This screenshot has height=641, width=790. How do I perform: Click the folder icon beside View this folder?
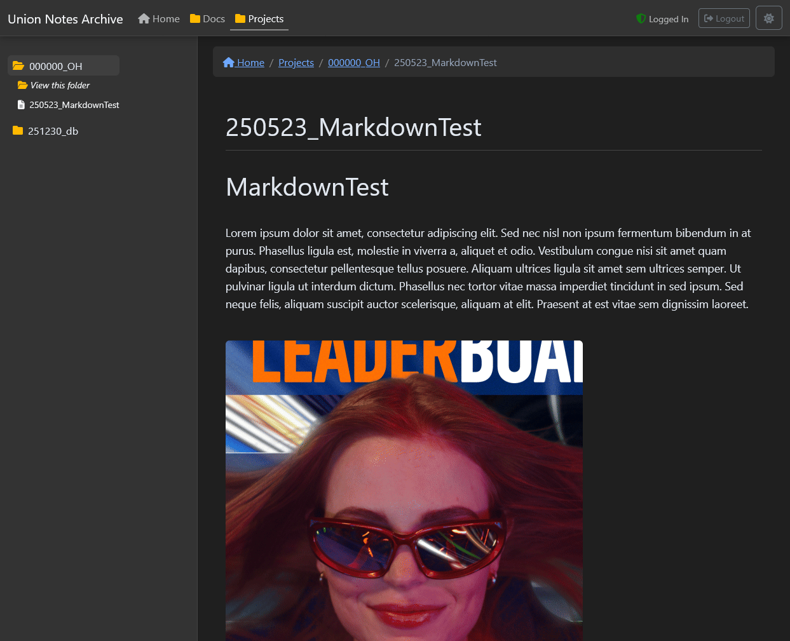22,85
